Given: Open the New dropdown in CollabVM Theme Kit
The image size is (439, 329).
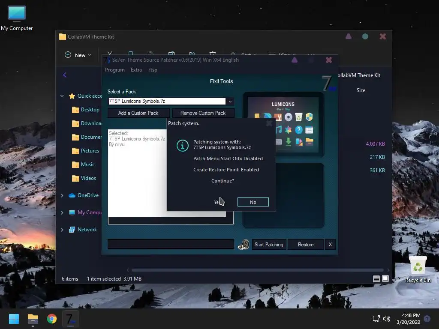Looking at the screenshot, I should point(78,55).
